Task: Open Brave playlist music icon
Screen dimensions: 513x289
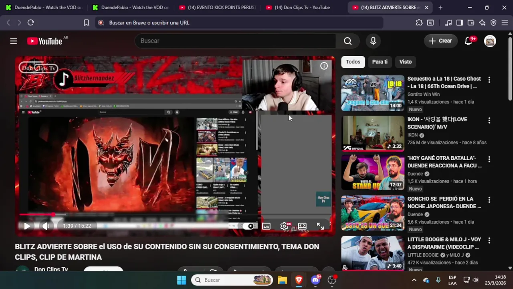Action: [x=448, y=22]
